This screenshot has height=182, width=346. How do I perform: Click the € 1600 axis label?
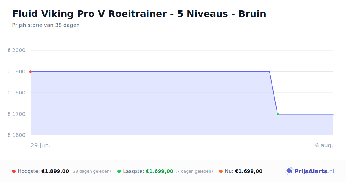(16, 135)
